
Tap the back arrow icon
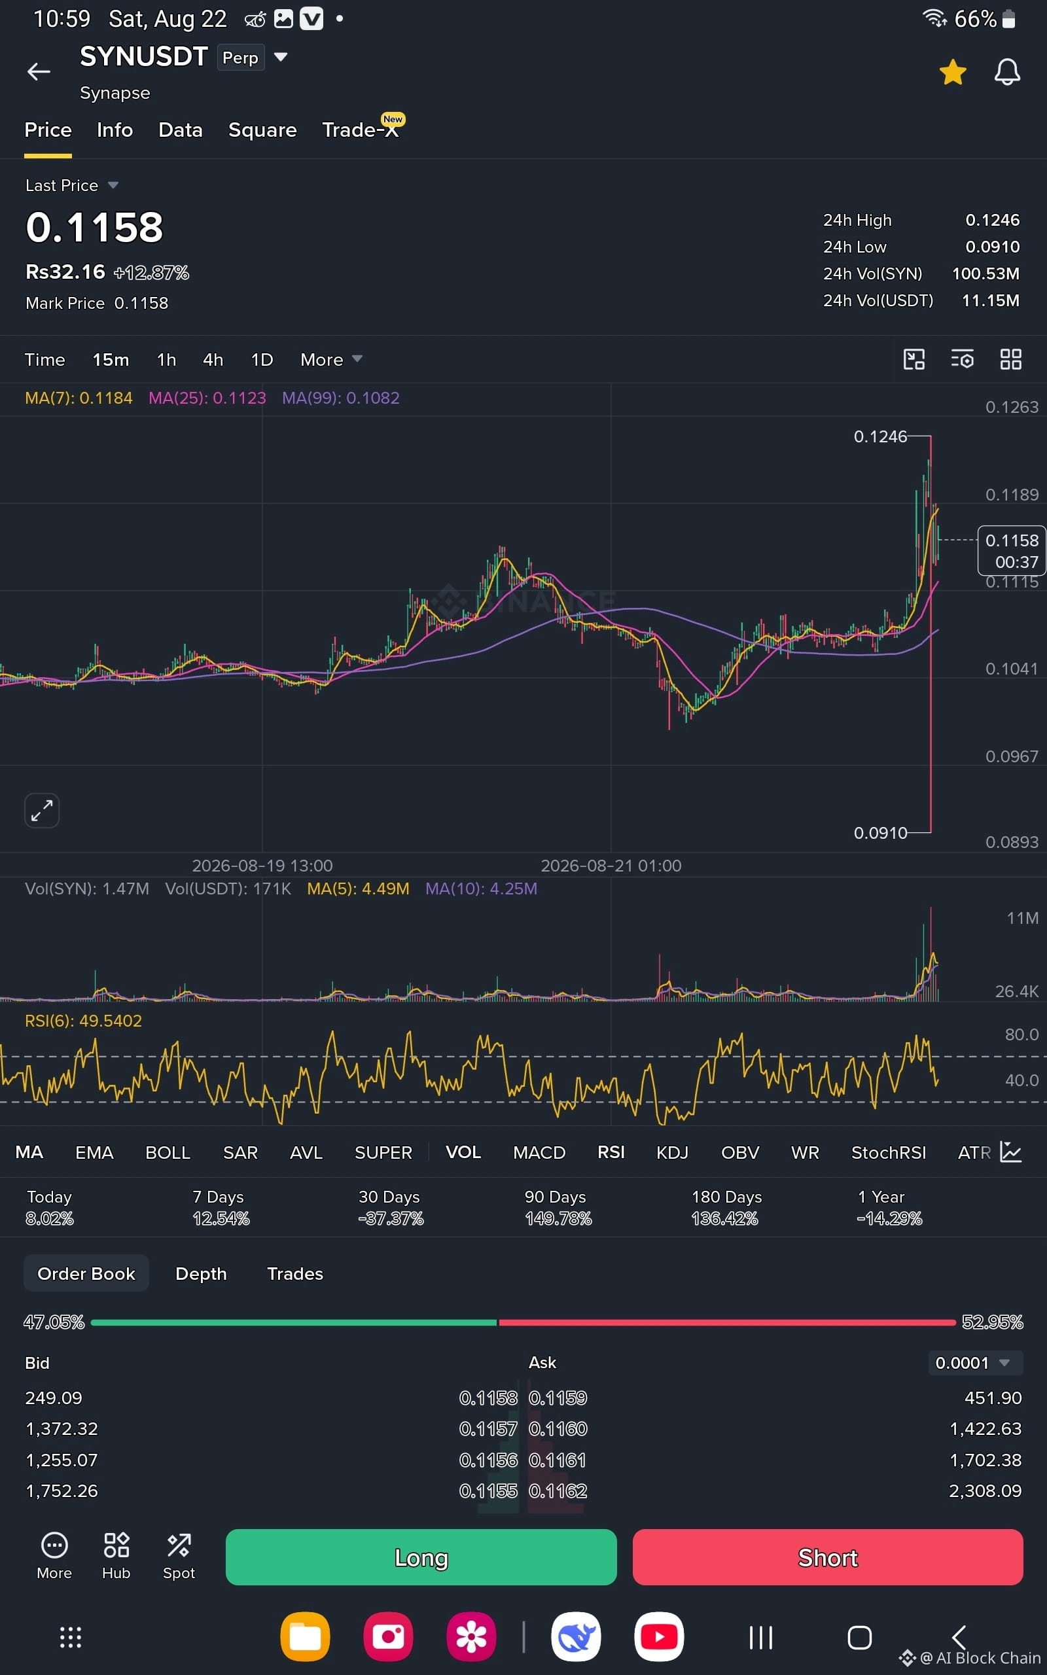point(39,71)
